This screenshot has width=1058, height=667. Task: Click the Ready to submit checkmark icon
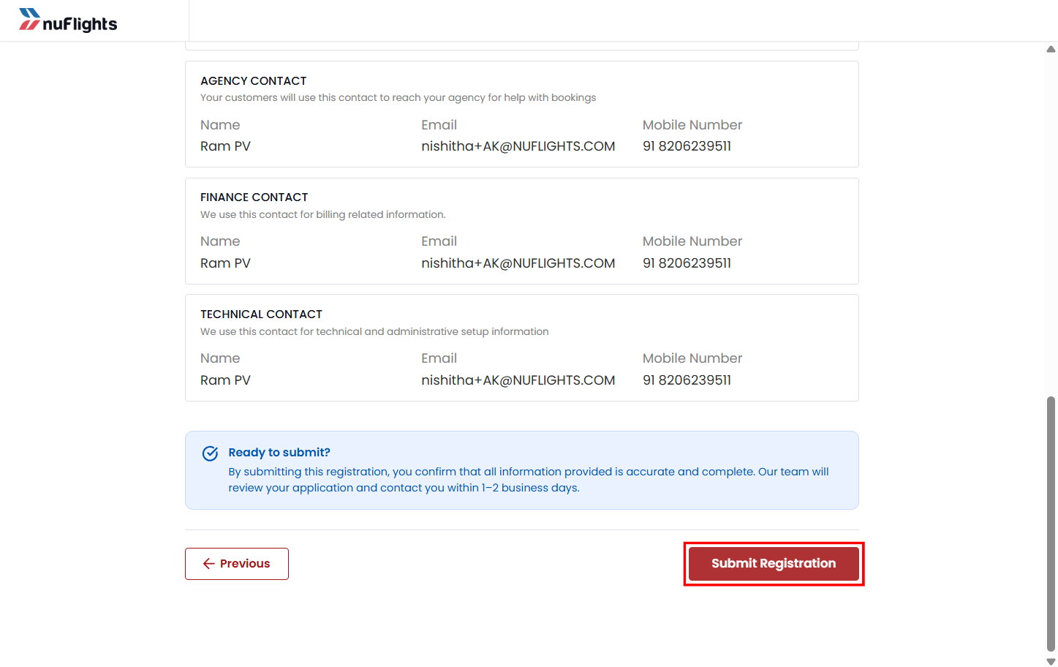[210, 453]
